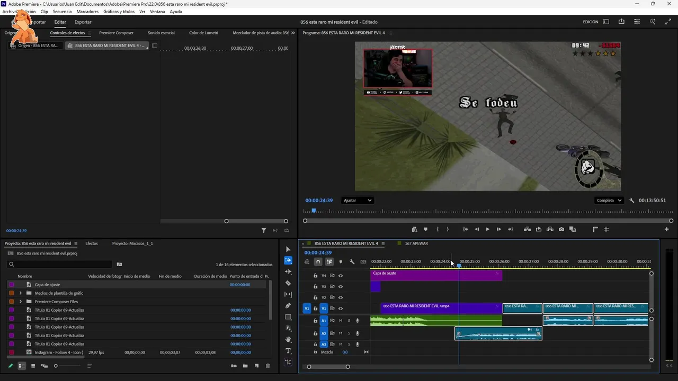
Task: Open Effect Controls panel menu
Action: tap(90, 33)
